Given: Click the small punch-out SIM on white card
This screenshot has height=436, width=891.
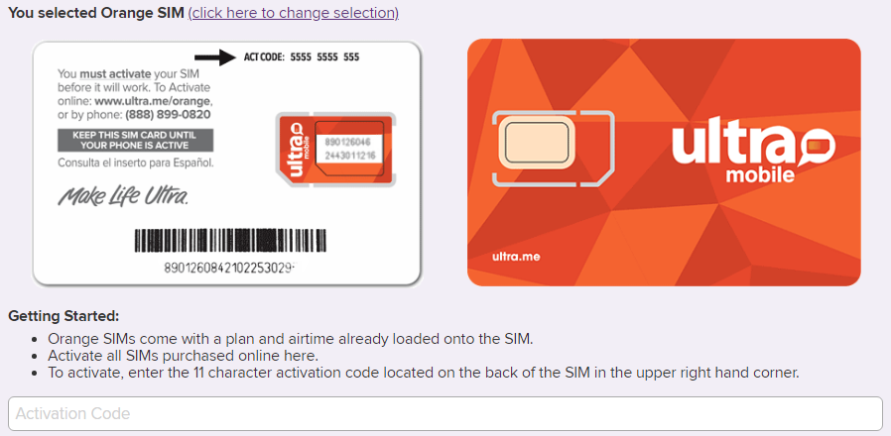Looking at the screenshot, I should [334, 149].
